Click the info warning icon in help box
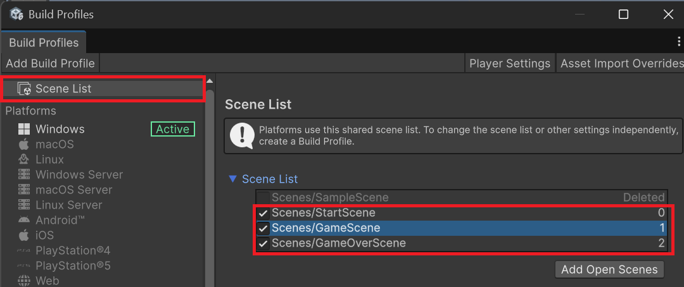 tap(242, 135)
